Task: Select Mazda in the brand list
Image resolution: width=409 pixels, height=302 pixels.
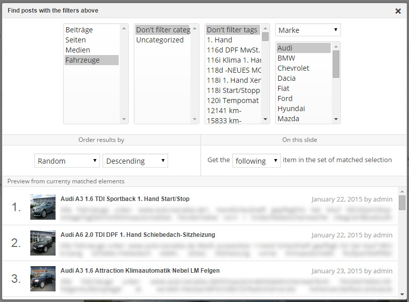Action: 303,118
